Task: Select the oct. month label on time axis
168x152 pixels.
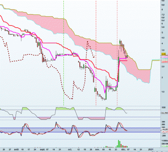Action: [70, 149]
